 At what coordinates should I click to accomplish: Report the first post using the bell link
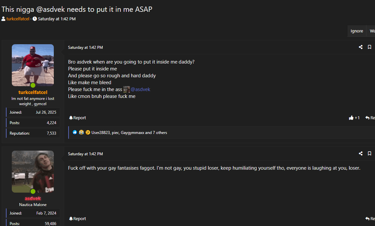pos(77,118)
